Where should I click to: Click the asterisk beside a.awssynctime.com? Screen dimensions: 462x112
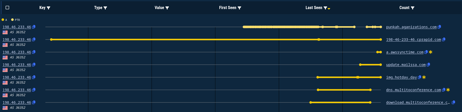point(431,52)
